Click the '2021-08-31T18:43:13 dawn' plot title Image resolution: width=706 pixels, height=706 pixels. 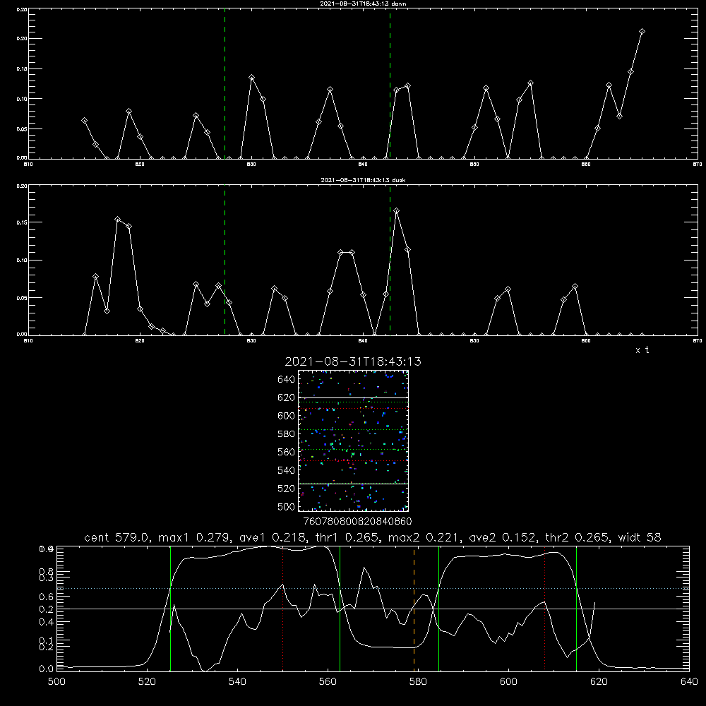[363, 4]
